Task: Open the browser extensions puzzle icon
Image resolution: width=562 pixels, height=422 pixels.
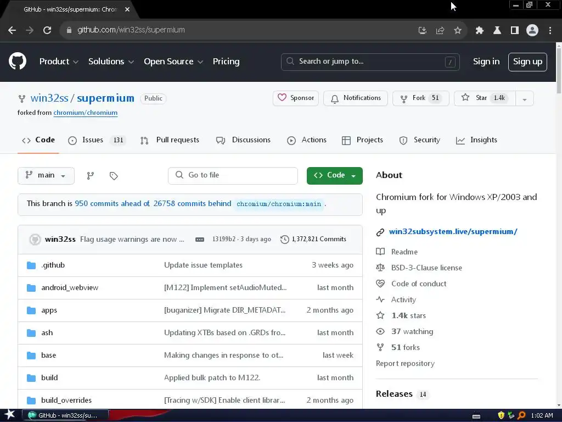Action: pos(480,30)
